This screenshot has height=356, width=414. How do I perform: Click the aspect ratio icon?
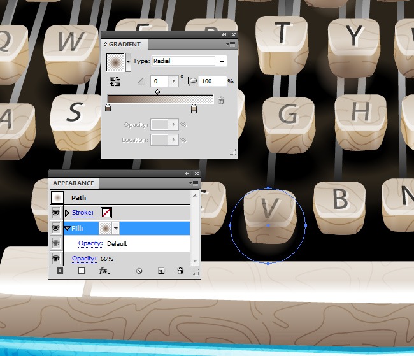[192, 82]
